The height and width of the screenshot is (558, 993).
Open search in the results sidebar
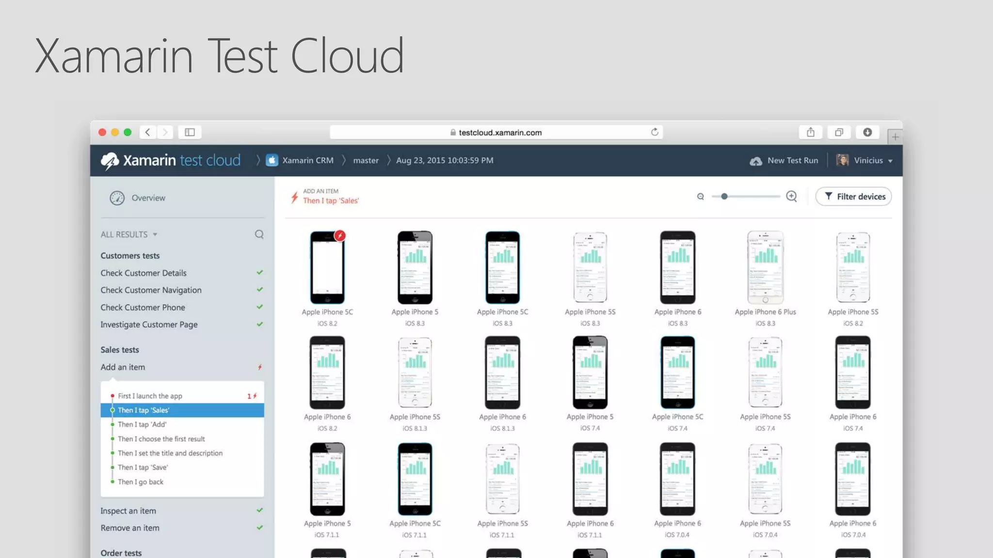click(x=259, y=234)
